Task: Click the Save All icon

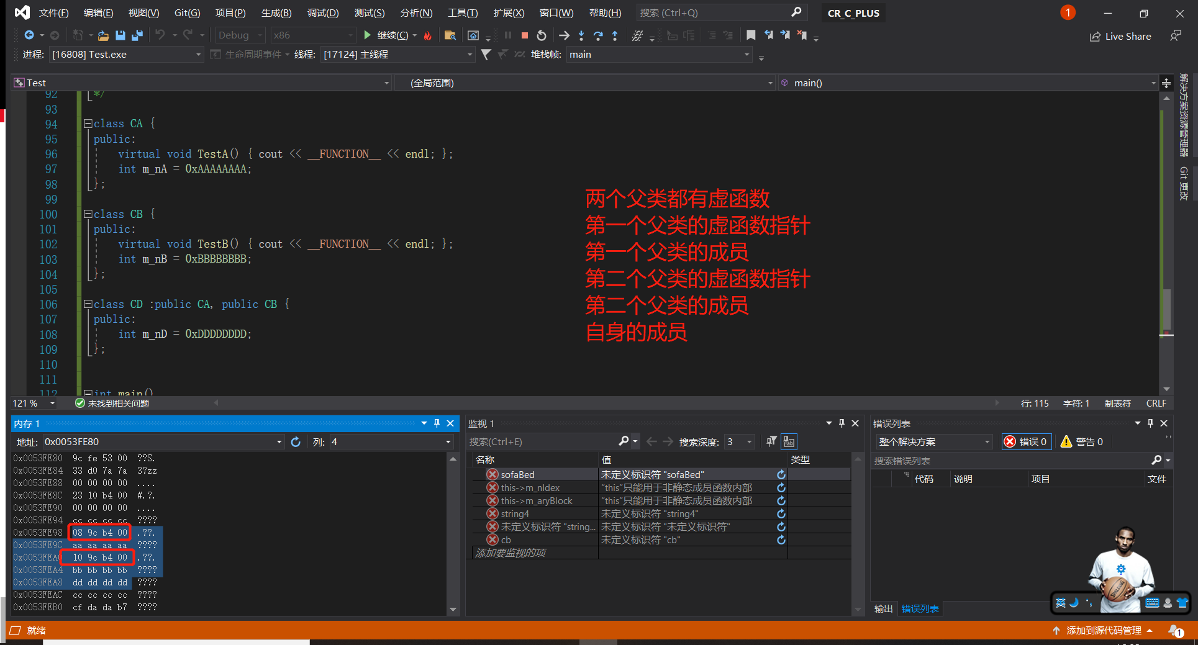Action: point(137,35)
